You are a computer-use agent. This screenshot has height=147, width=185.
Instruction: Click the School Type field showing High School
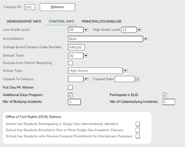(x=95, y=71)
